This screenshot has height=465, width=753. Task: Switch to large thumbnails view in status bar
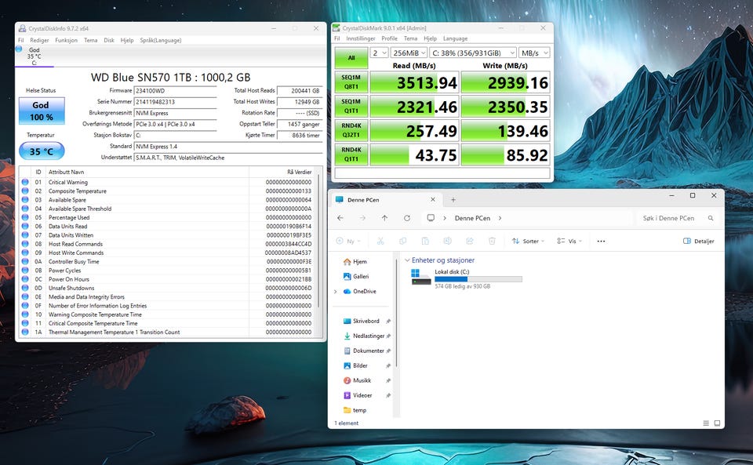pos(717,423)
